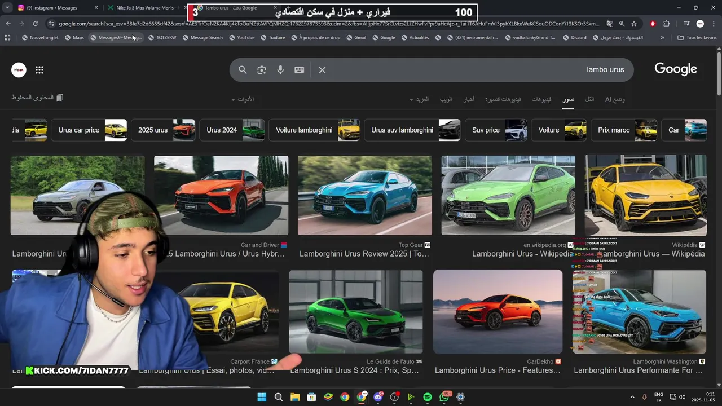Go back using the browser back arrow
722x406 pixels.
click(8, 24)
